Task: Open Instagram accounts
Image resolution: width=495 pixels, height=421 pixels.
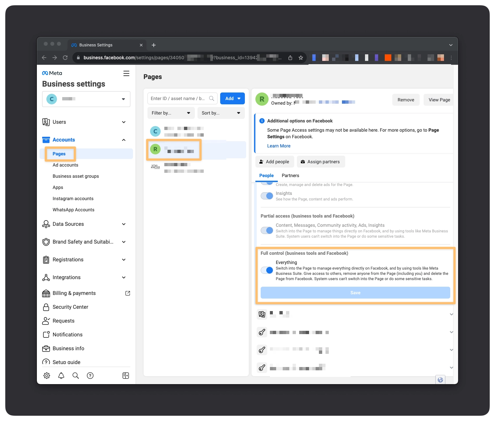Action: pyautogui.click(x=73, y=198)
